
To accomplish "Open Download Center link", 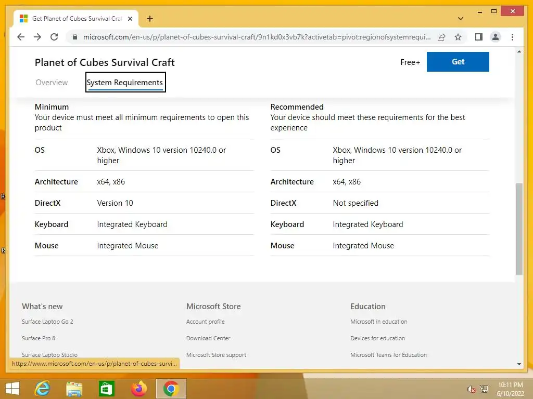I will tap(208, 338).
